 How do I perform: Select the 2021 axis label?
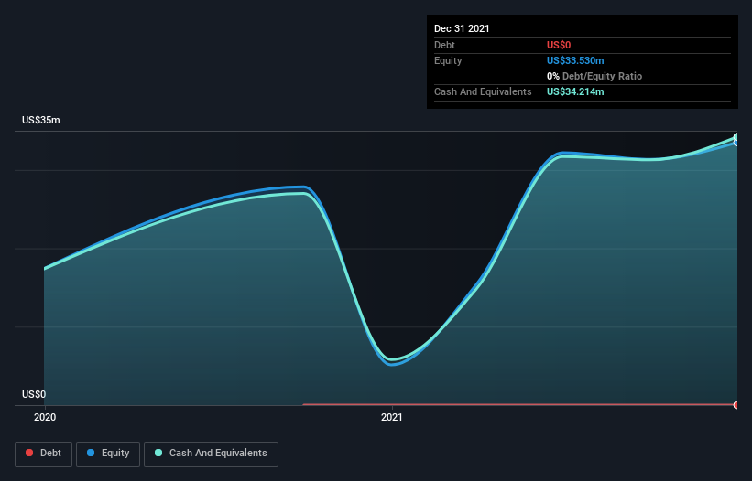tap(392, 417)
